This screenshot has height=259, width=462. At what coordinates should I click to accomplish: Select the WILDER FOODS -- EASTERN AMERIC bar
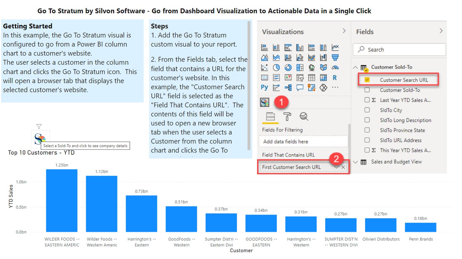coord(62,201)
